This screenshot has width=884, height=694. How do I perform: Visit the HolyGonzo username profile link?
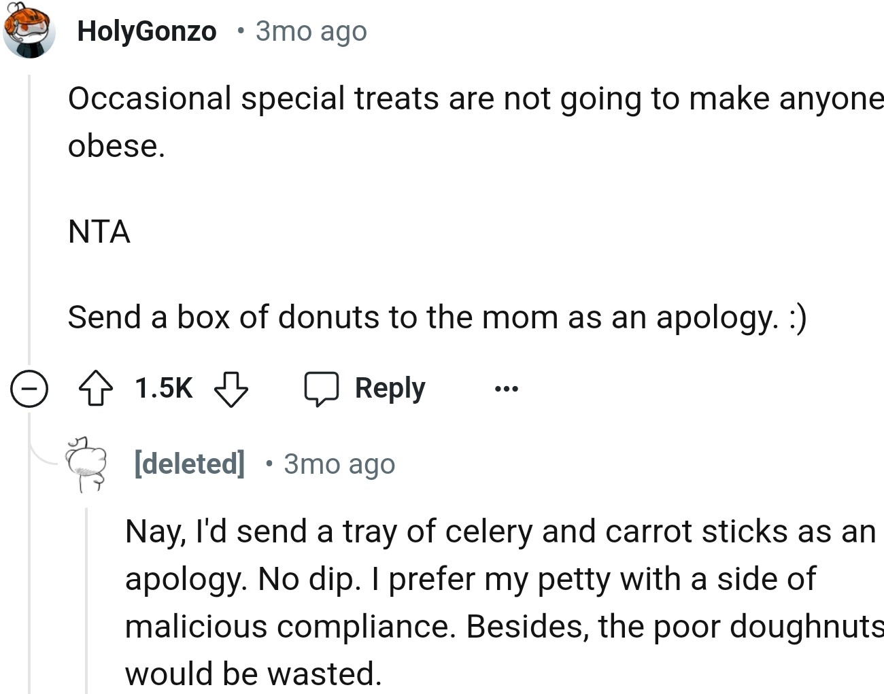tap(147, 31)
